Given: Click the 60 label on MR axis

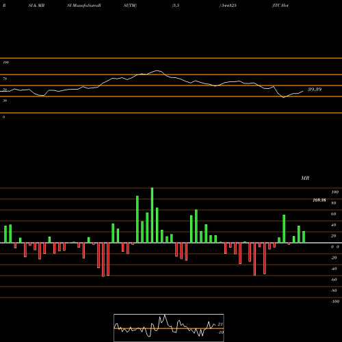Looking at the screenshot, I should pos(334,214).
